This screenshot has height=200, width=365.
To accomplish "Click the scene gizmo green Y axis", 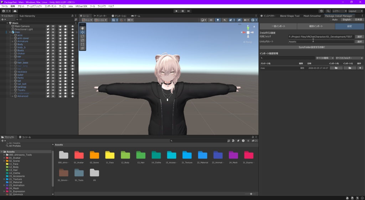I will (x=248, y=28).
